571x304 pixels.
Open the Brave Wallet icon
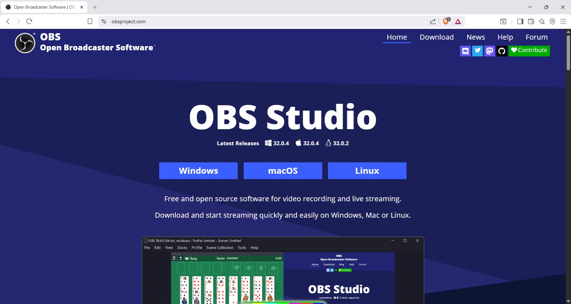pyautogui.click(x=531, y=21)
